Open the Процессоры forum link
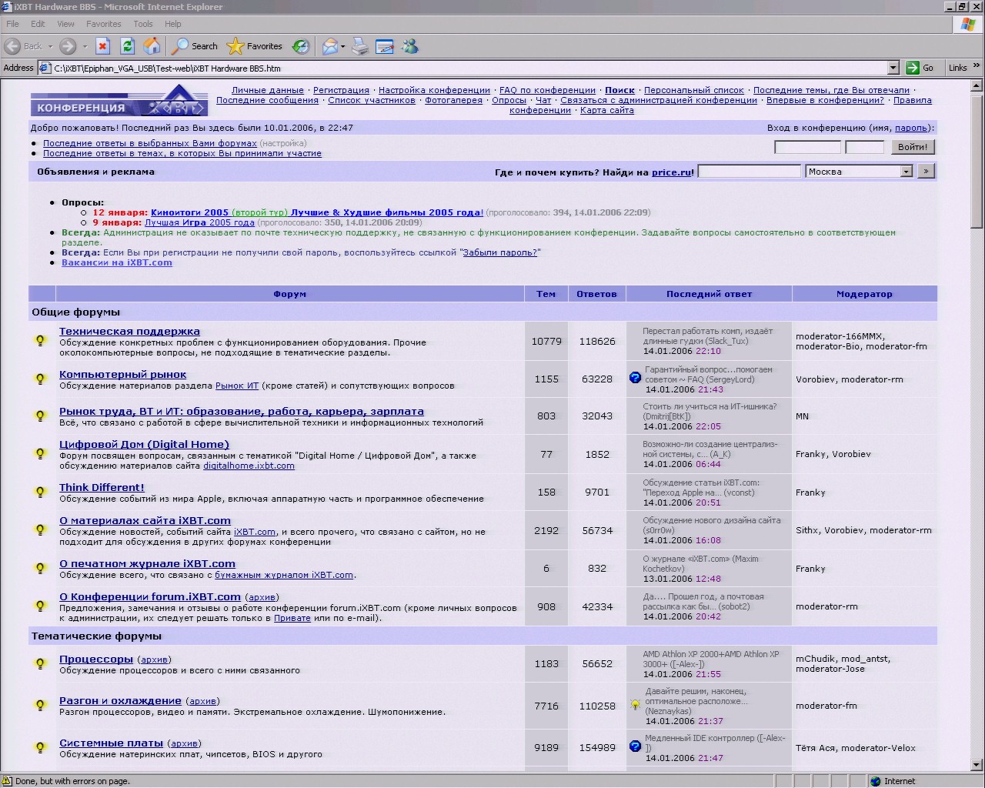Image resolution: width=985 pixels, height=788 pixels. (96, 659)
